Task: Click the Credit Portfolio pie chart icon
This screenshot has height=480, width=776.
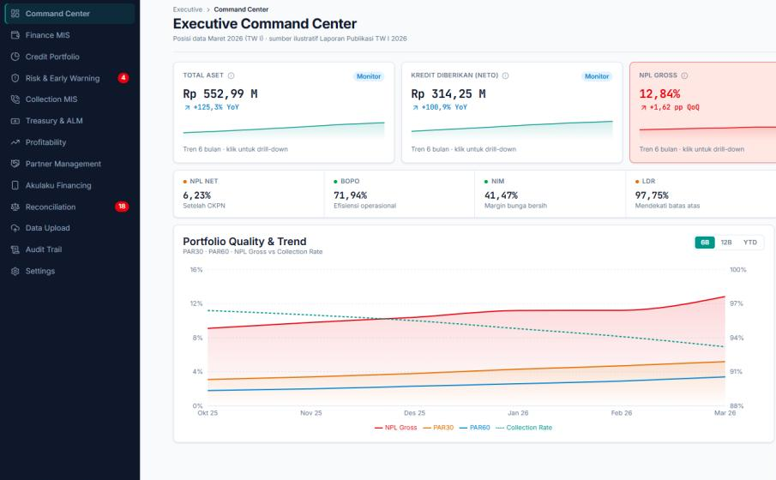Action: (15, 57)
